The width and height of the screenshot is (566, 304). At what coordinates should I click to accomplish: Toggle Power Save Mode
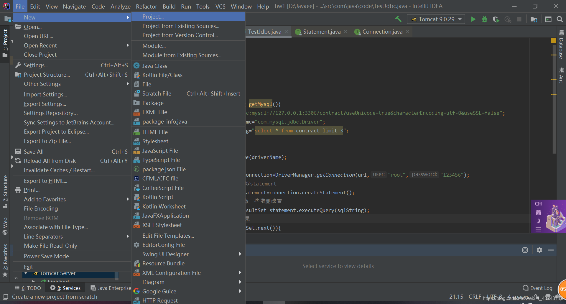[x=72, y=256]
